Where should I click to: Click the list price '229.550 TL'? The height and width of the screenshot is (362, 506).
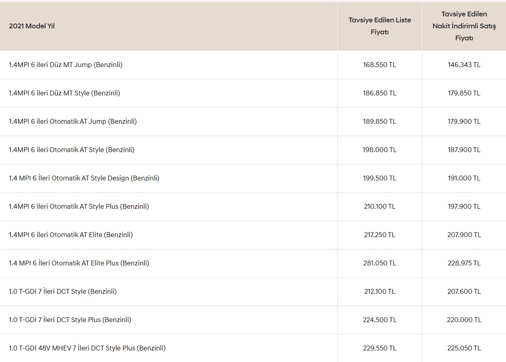[380, 348]
